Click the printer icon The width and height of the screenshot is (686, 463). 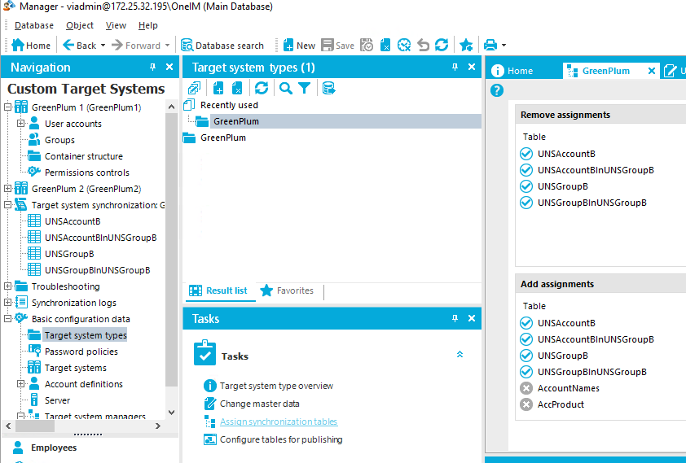(490, 45)
